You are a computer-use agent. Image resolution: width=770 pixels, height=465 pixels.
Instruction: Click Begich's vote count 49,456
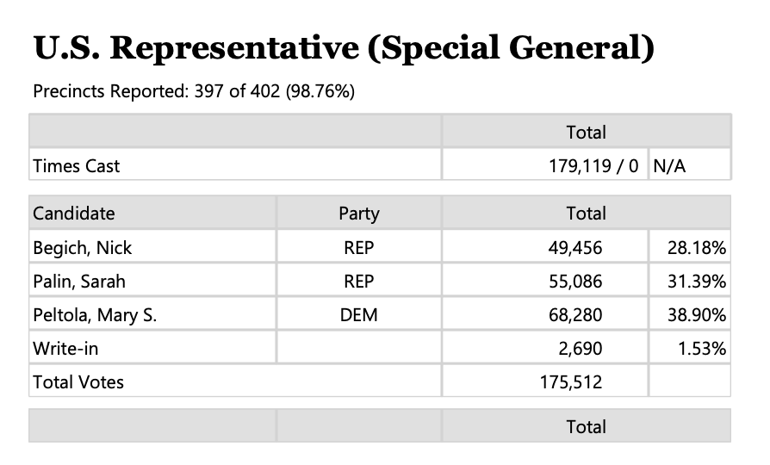coord(575,248)
